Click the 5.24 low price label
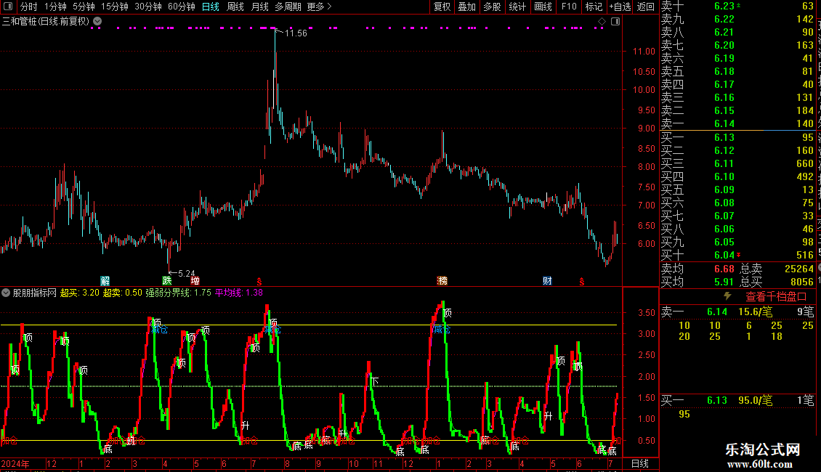Screen dimensions: 821x472 [x=187, y=273]
